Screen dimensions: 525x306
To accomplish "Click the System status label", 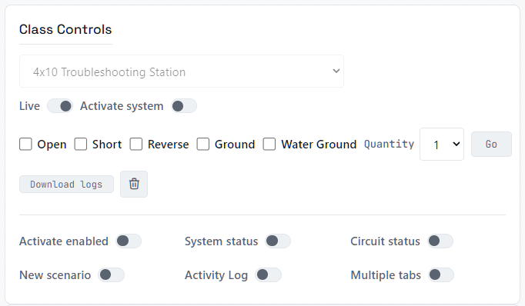I will 222,241.
